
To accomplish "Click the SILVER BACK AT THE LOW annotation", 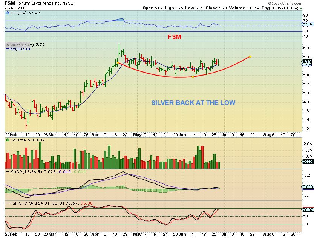I will pos(193,103).
